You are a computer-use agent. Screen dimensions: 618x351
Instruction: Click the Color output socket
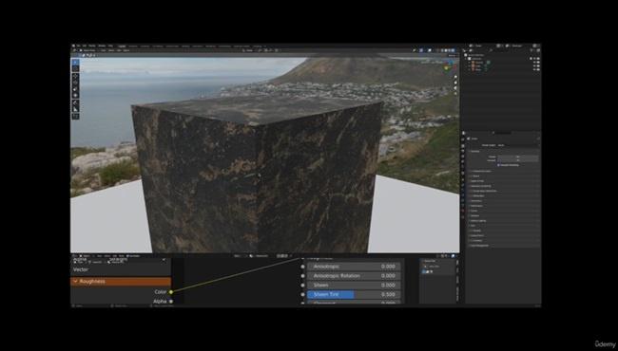(170, 292)
